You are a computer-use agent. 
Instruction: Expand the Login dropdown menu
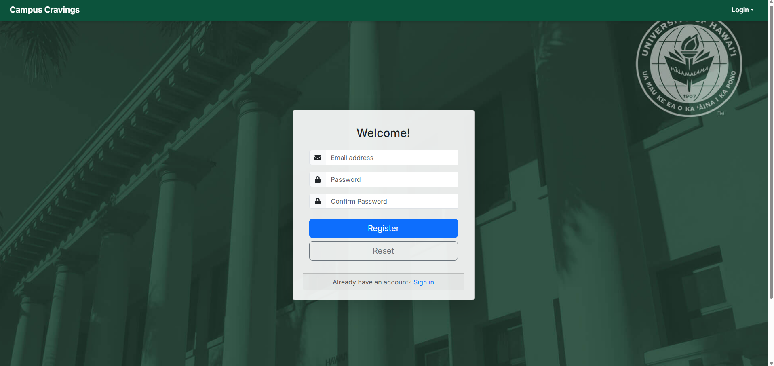742,10
